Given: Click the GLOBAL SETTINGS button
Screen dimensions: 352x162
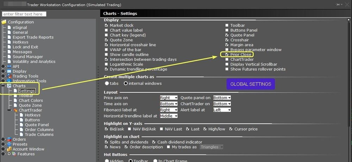Looking at the screenshot, I should coord(250,84).
